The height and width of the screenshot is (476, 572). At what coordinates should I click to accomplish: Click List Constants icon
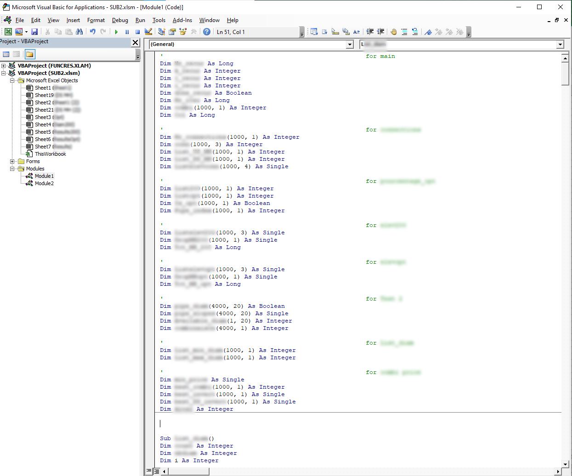(x=325, y=32)
